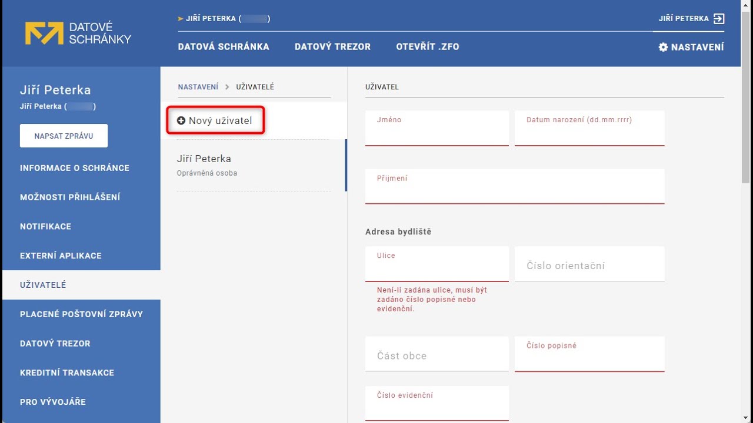Click the Datové schránky logo
This screenshot has height=423, width=753.
(x=78, y=33)
